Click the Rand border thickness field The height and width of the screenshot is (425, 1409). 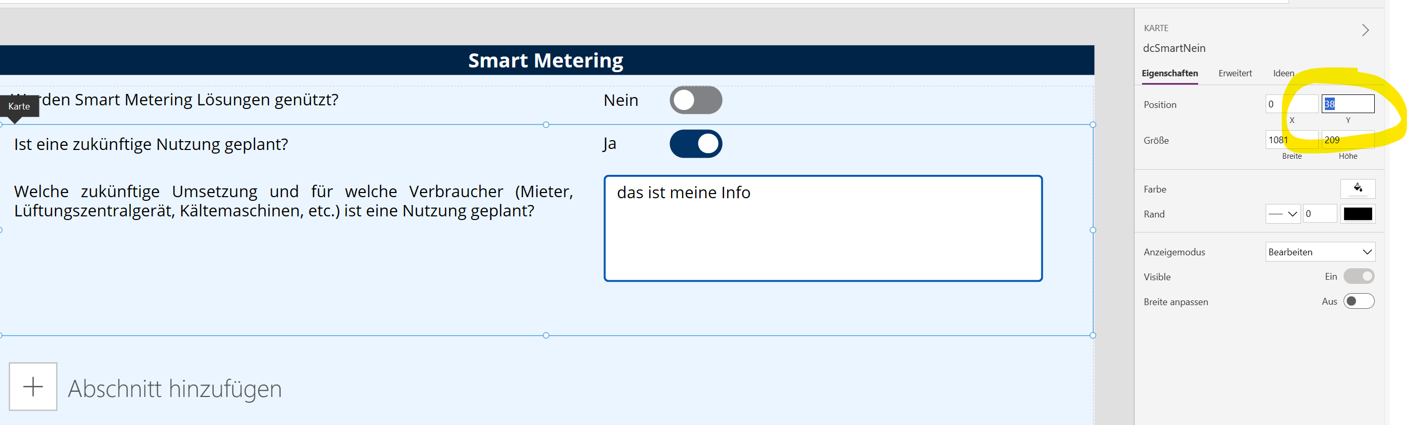1319,214
